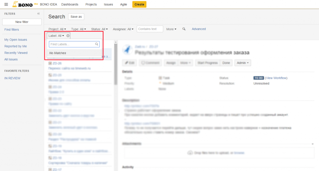Click the search magnifier icon in filter bar
This screenshot has height=171, width=319.
pos(184,29)
